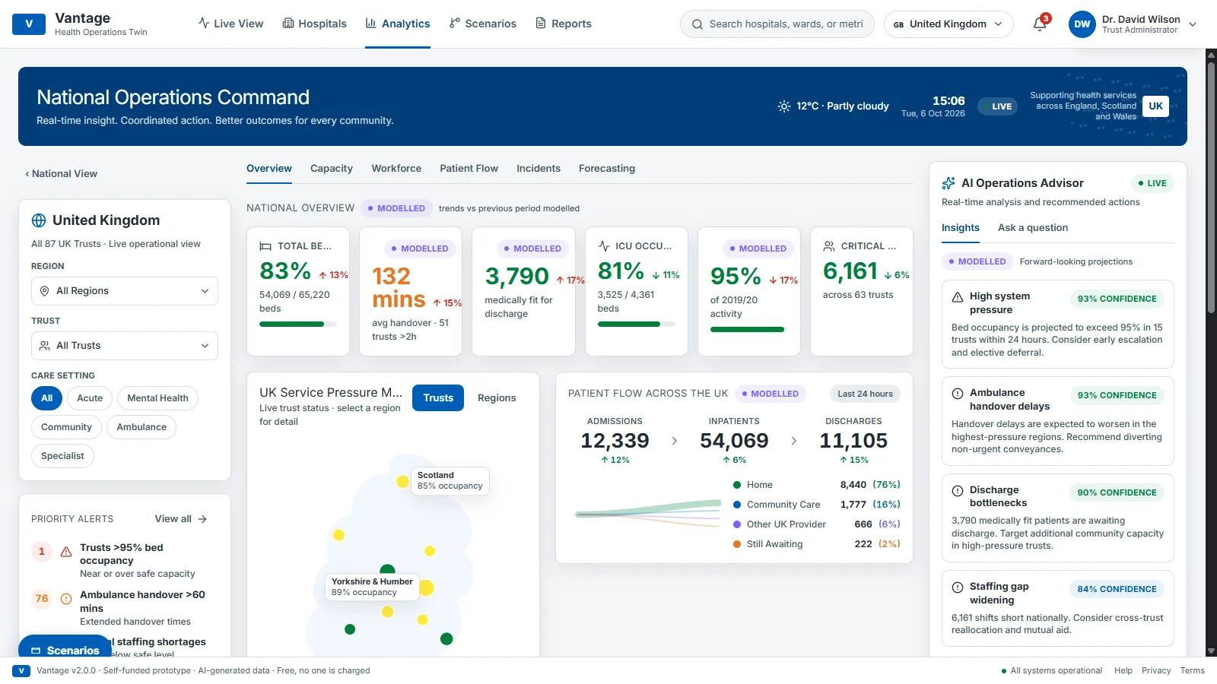Select the All care setting chip

tap(46, 398)
